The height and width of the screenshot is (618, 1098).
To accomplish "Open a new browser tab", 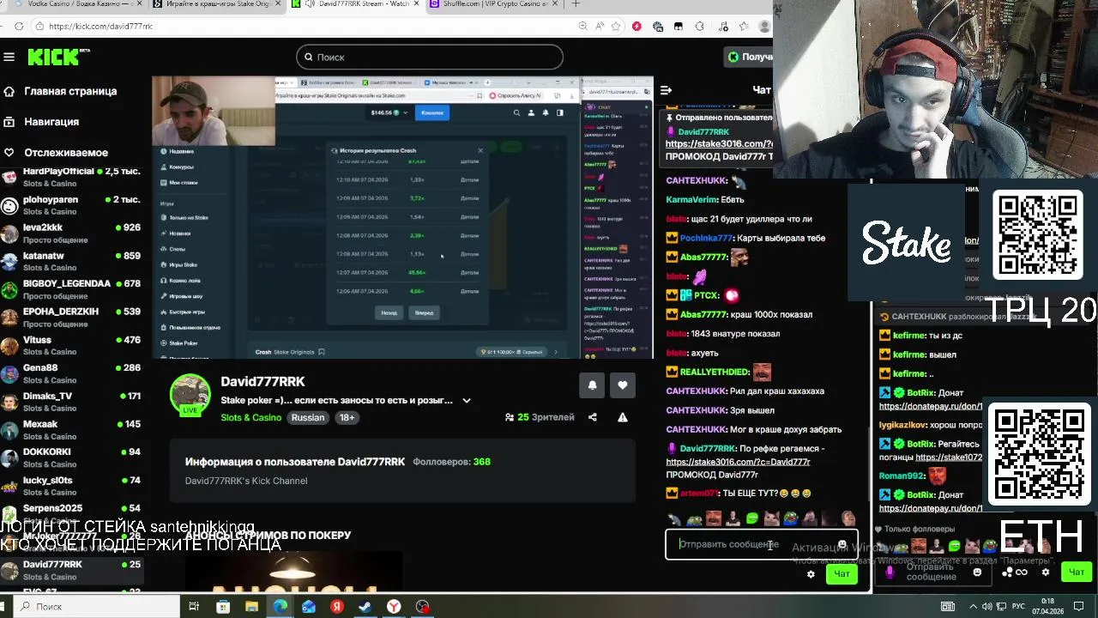I will click(576, 4).
